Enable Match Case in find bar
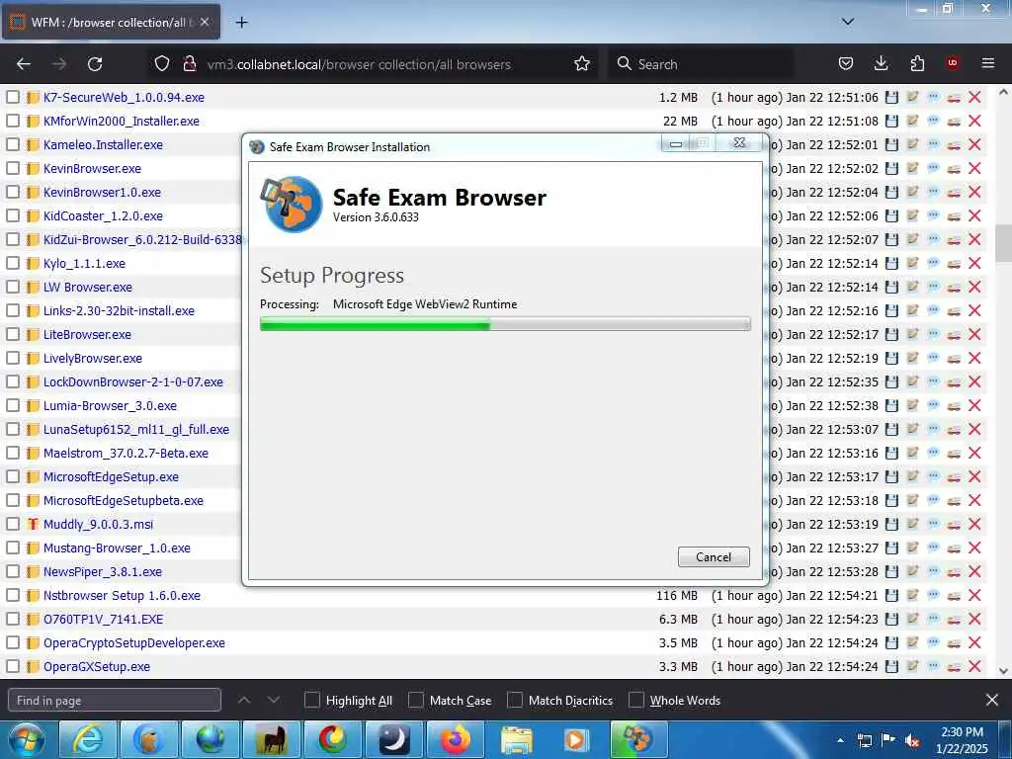The width and height of the screenshot is (1012, 759). tap(416, 701)
